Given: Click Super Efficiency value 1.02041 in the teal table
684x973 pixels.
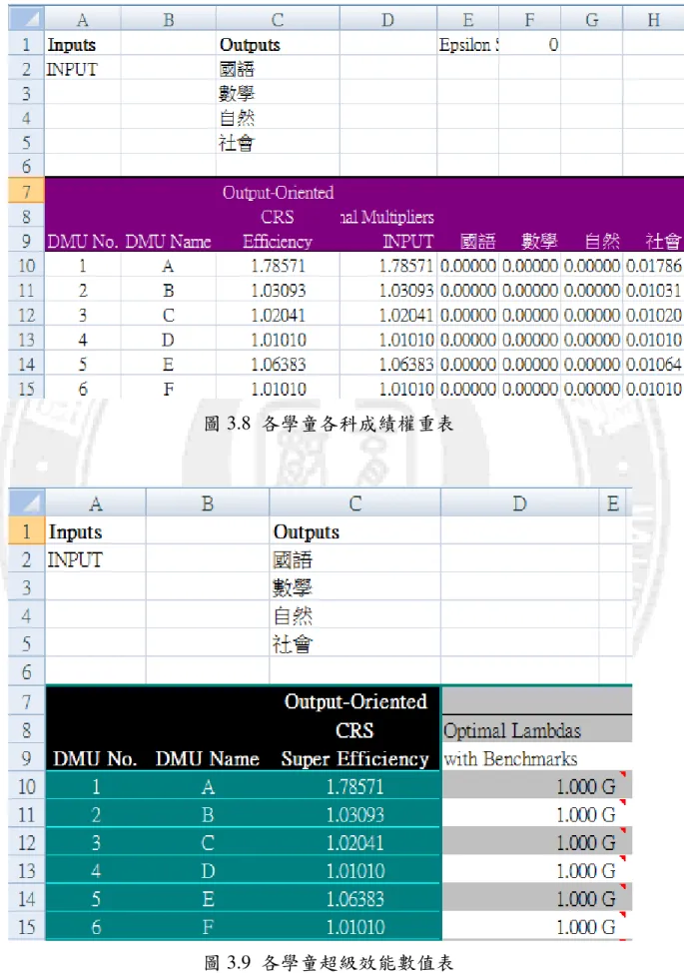Looking at the screenshot, I should (x=354, y=842).
